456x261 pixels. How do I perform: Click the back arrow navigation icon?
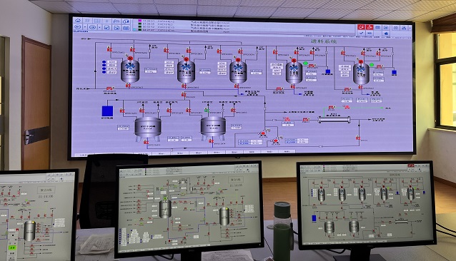[77, 27]
